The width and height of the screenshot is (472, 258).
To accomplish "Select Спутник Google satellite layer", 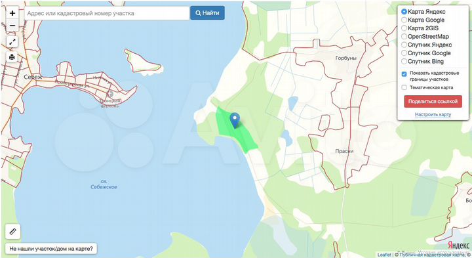I will [404, 53].
